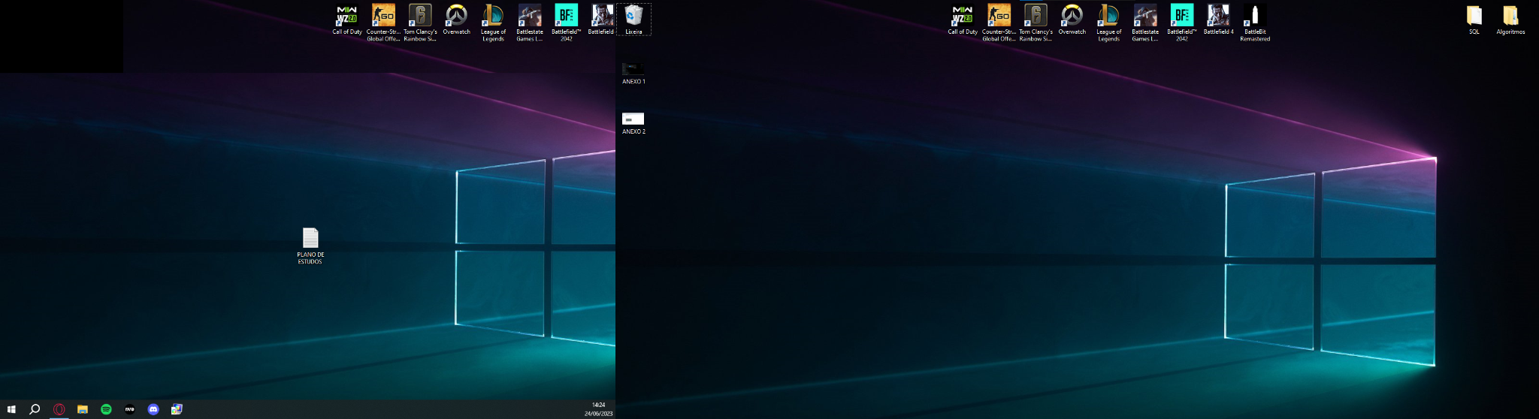Screen dimensions: 1539x419
Task: Select League of Legends icon on left monitor
Action: [493, 23]
